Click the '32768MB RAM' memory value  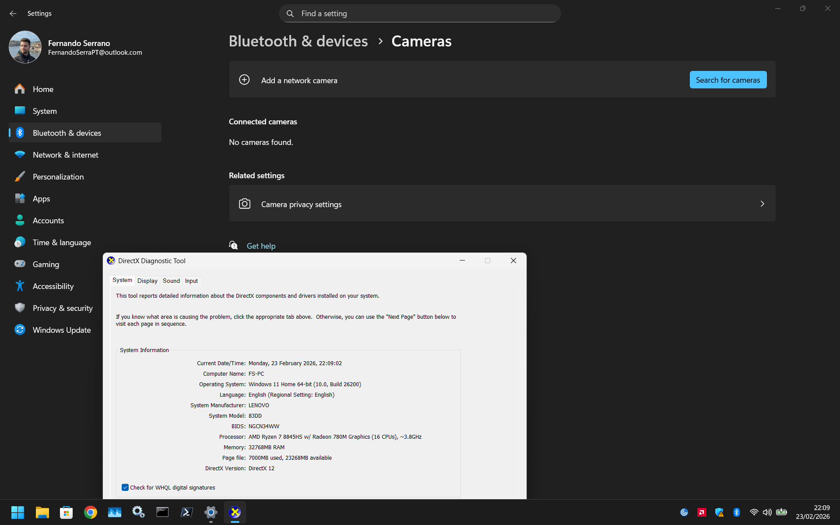coord(267,447)
